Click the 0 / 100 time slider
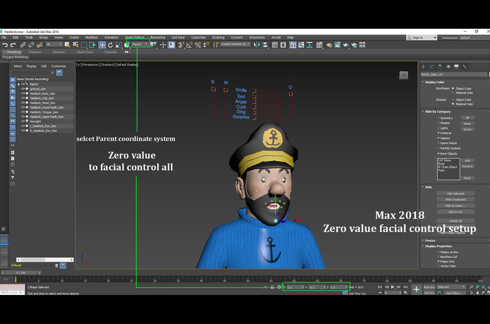Screen dimensions: 490x324 (x=21, y=273)
